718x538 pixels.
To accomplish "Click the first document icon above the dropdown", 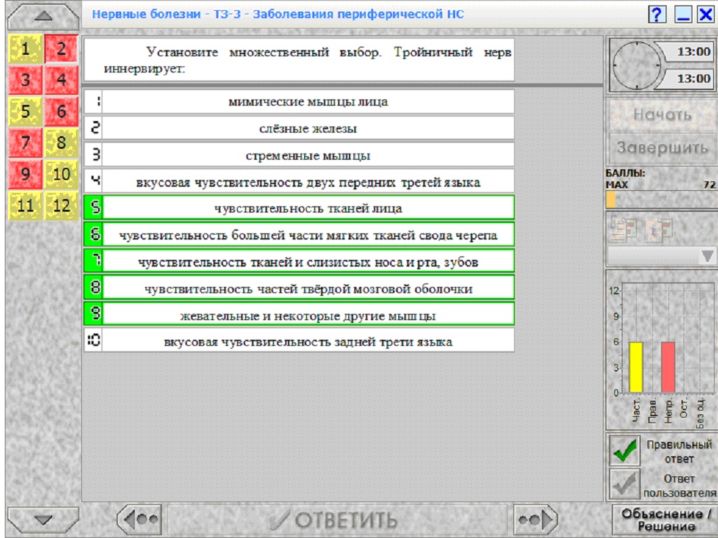I will (x=623, y=228).
